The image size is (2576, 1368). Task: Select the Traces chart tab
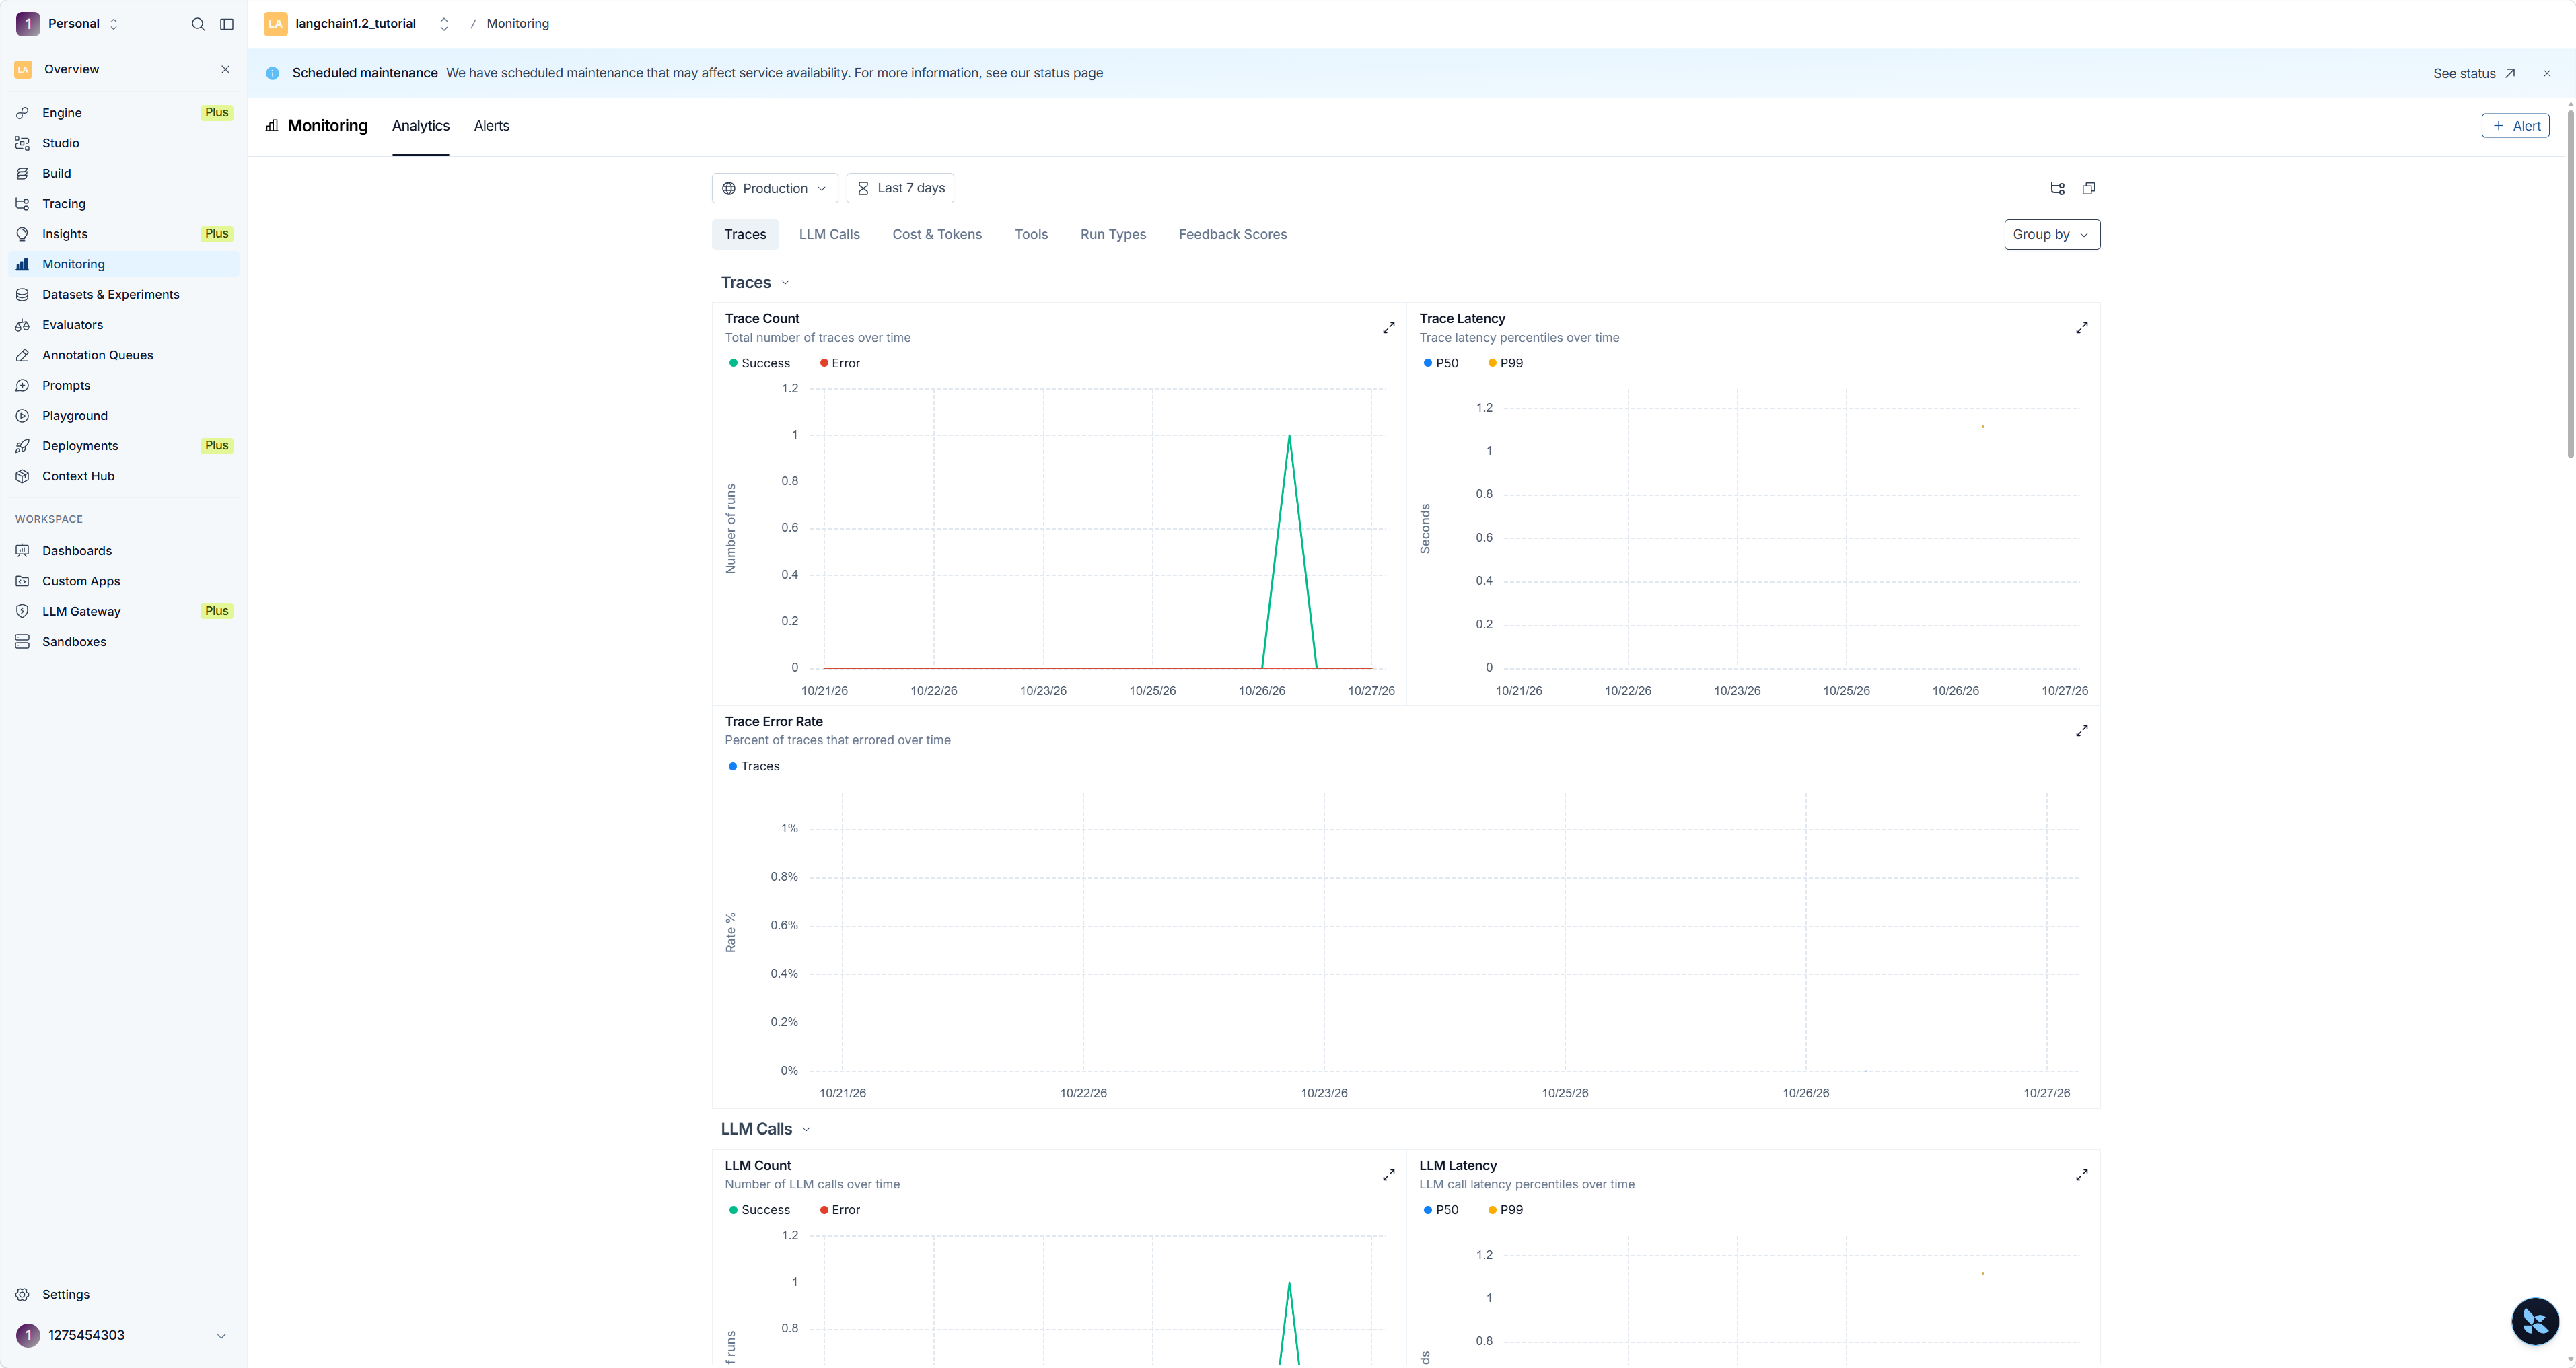745,234
